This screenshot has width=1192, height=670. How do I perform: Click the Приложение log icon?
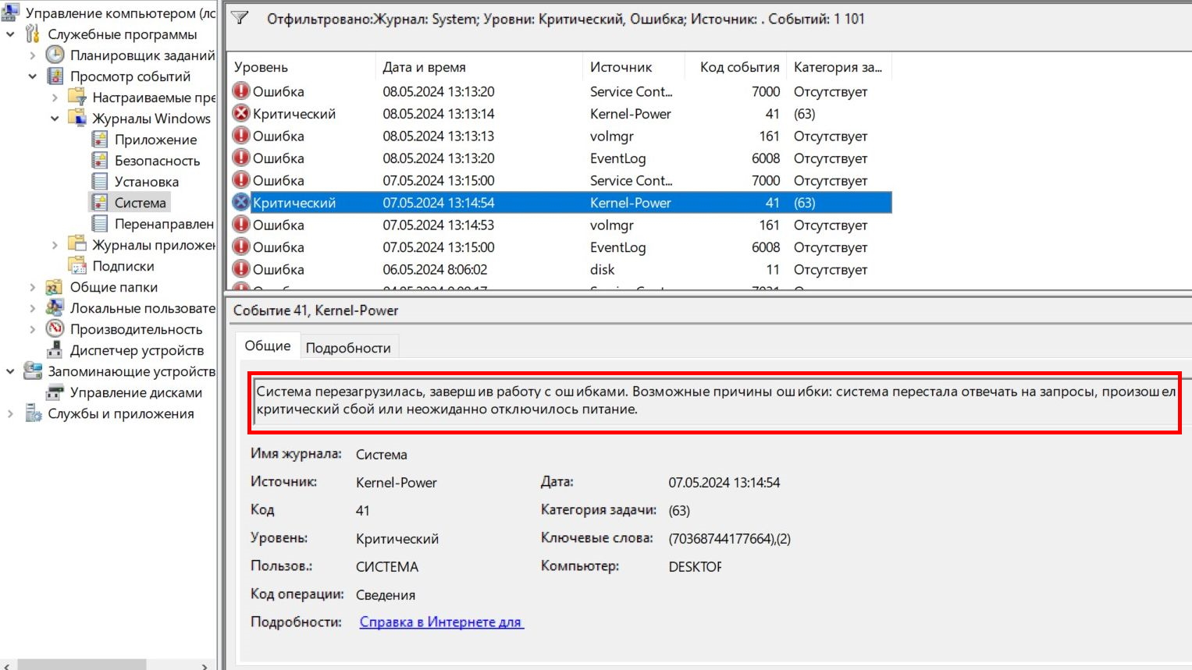click(99, 139)
